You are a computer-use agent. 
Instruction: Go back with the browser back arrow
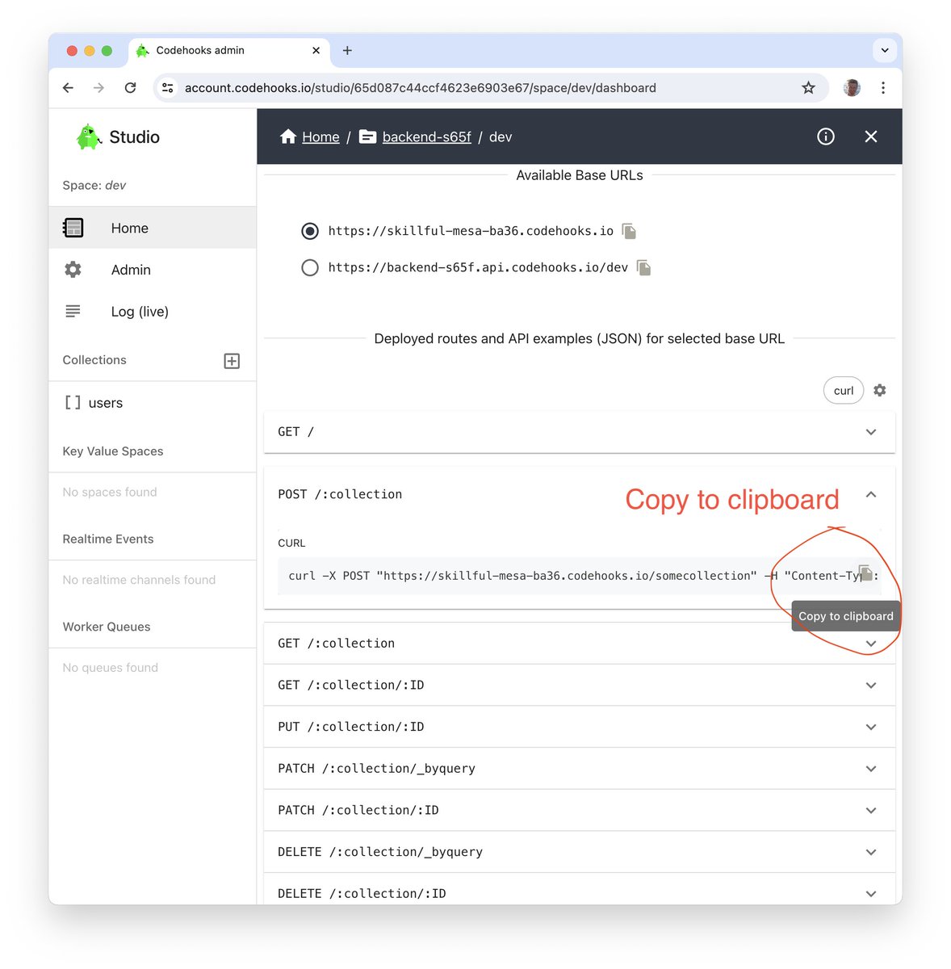point(69,88)
